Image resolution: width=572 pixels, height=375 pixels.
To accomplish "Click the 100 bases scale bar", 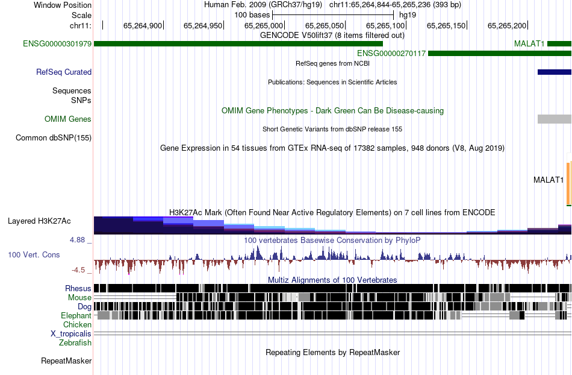I will pos(333,15).
